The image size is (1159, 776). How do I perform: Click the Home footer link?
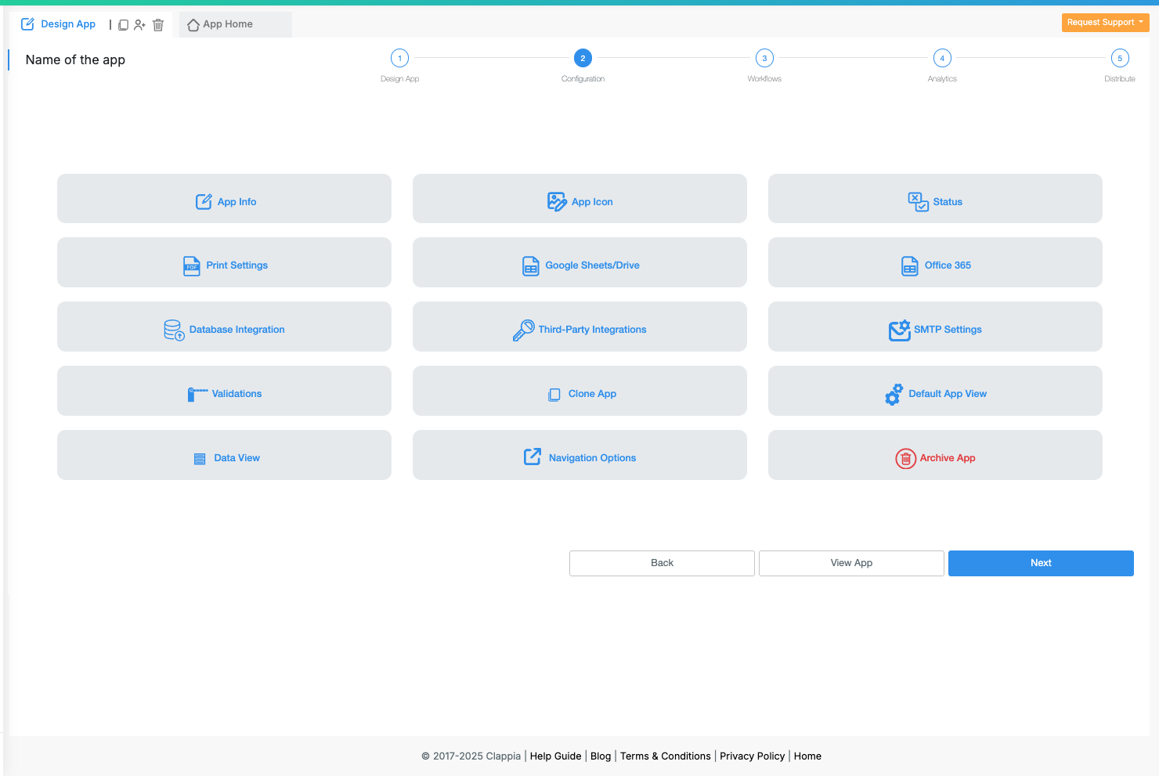(807, 756)
